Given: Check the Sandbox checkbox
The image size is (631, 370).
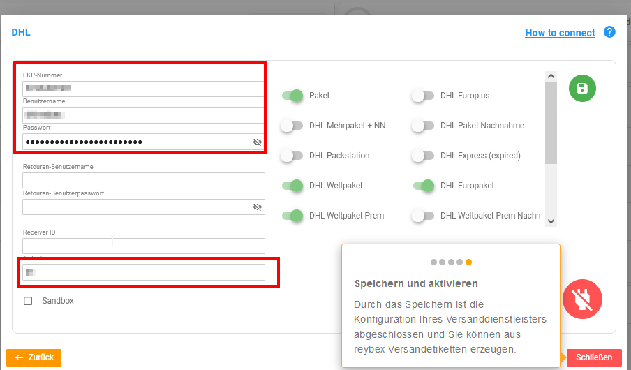Looking at the screenshot, I should [28, 301].
